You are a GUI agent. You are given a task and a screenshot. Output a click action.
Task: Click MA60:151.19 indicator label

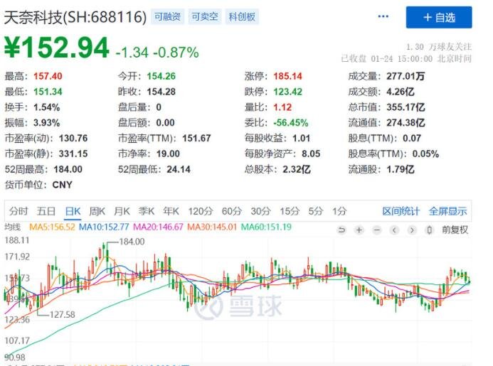[x=266, y=227]
